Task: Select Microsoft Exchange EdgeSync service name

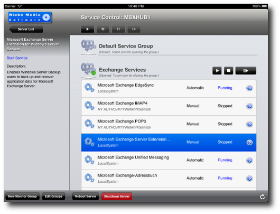Action: tap(126, 85)
